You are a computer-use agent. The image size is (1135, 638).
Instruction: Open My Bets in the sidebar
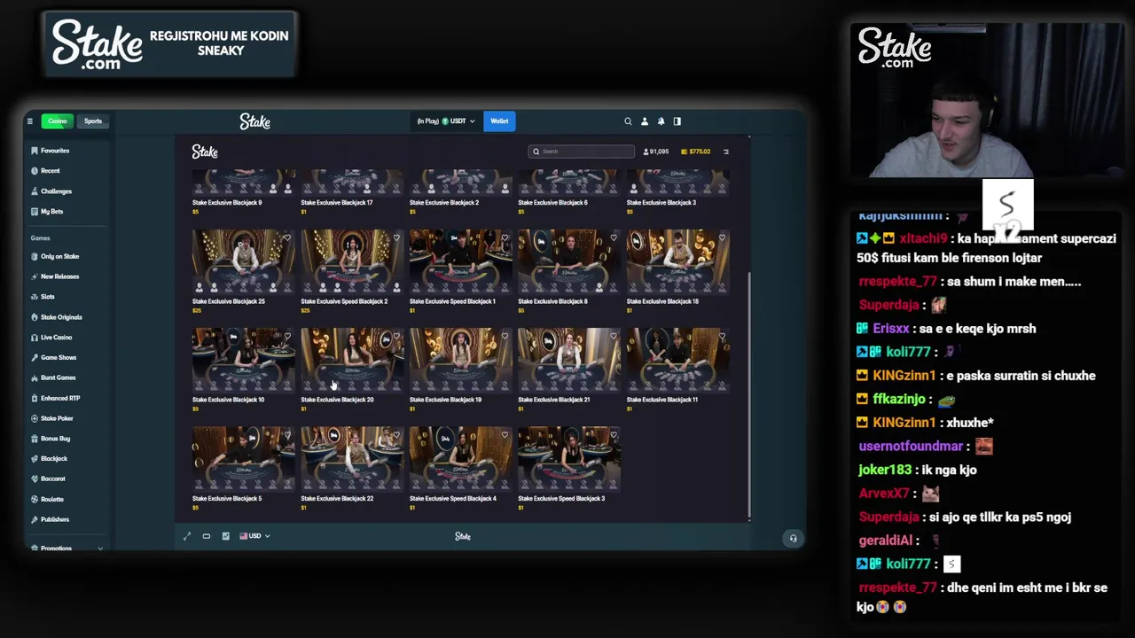(x=47, y=212)
